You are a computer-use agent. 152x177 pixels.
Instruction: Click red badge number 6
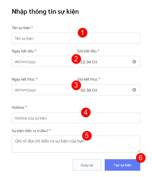click(x=141, y=158)
